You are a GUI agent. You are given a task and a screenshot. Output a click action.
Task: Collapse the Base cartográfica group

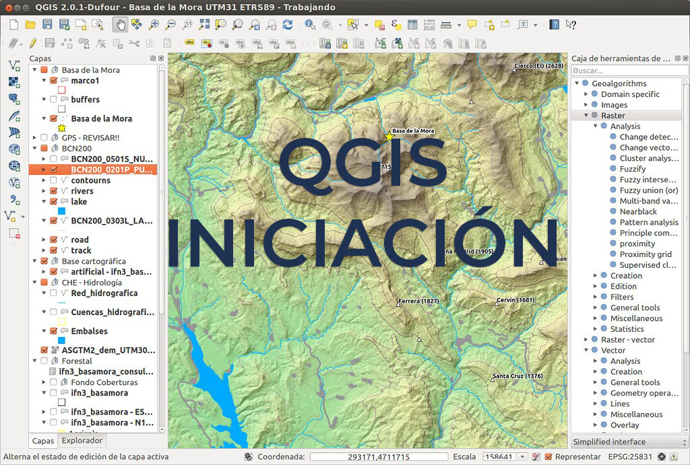pyautogui.click(x=35, y=260)
